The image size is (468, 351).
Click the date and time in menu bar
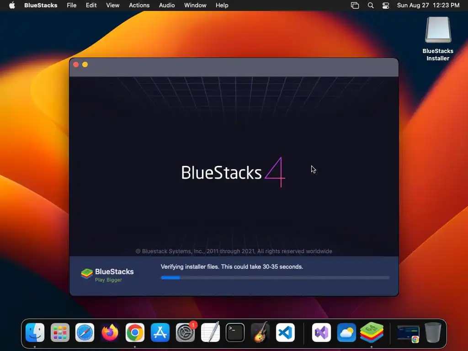pyautogui.click(x=428, y=5)
